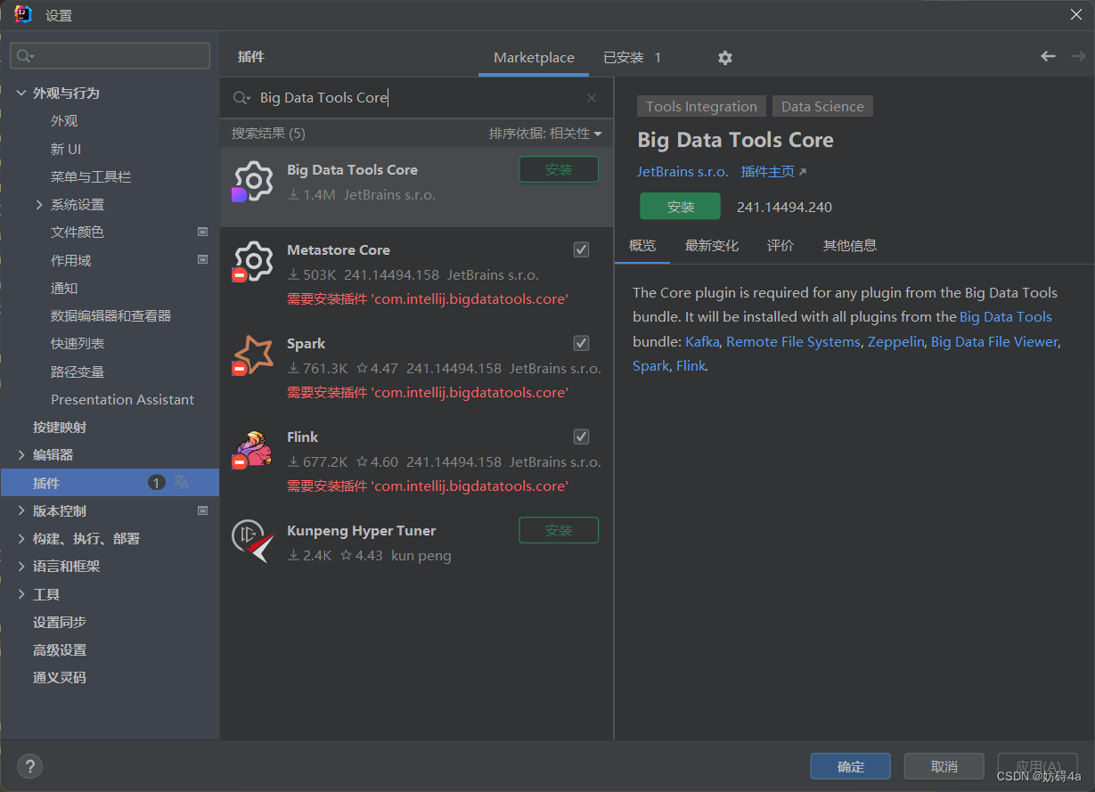Open the Kafka plugin link
The height and width of the screenshot is (792, 1095).
click(702, 342)
